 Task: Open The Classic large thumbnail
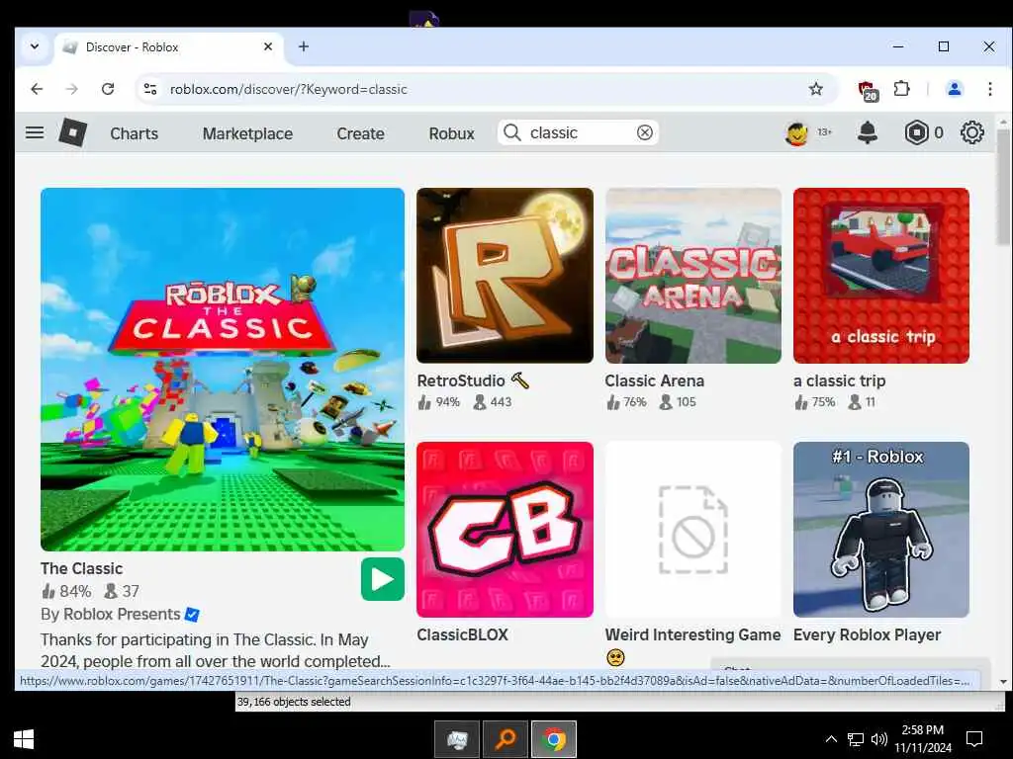[223, 370]
